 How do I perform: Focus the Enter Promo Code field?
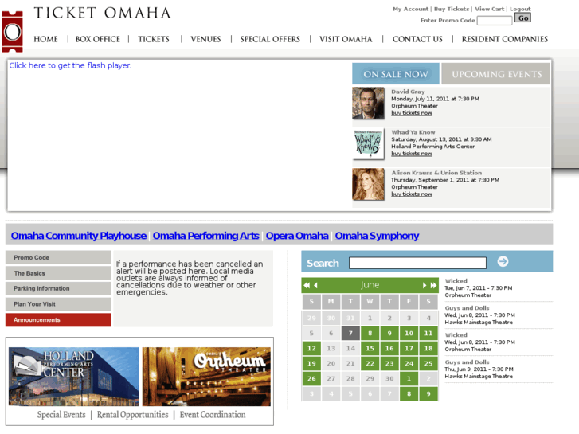(x=495, y=21)
